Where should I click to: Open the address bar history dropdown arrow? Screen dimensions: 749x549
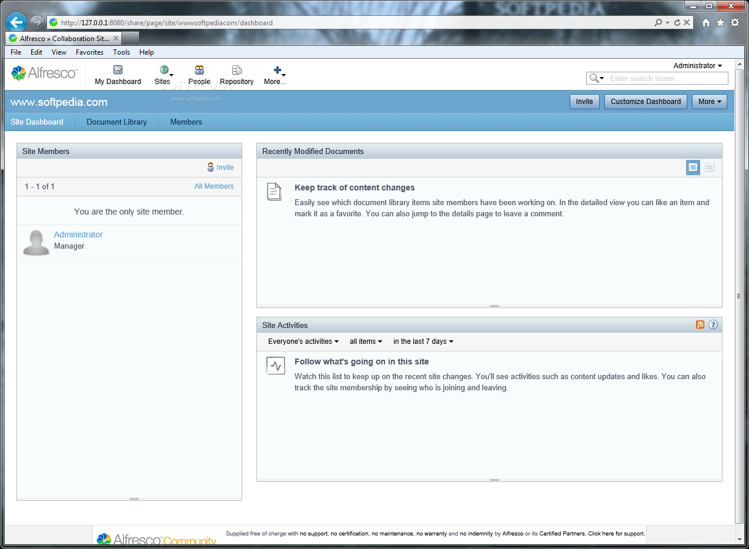click(x=667, y=23)
